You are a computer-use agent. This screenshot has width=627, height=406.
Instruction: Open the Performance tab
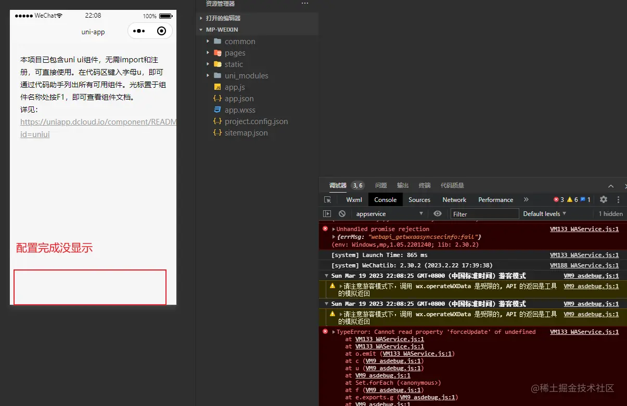(496, 199)
